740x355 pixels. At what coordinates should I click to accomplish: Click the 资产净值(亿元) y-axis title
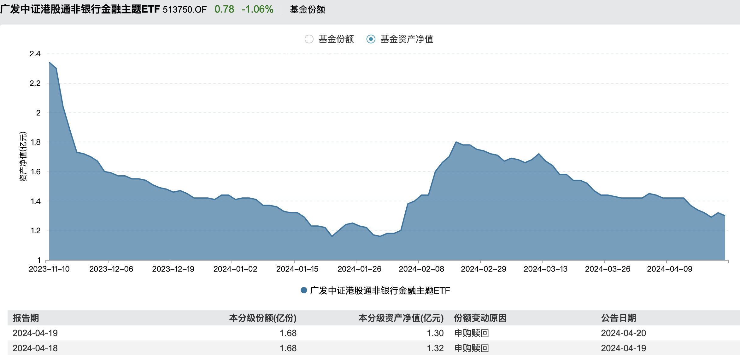(23, 156)
